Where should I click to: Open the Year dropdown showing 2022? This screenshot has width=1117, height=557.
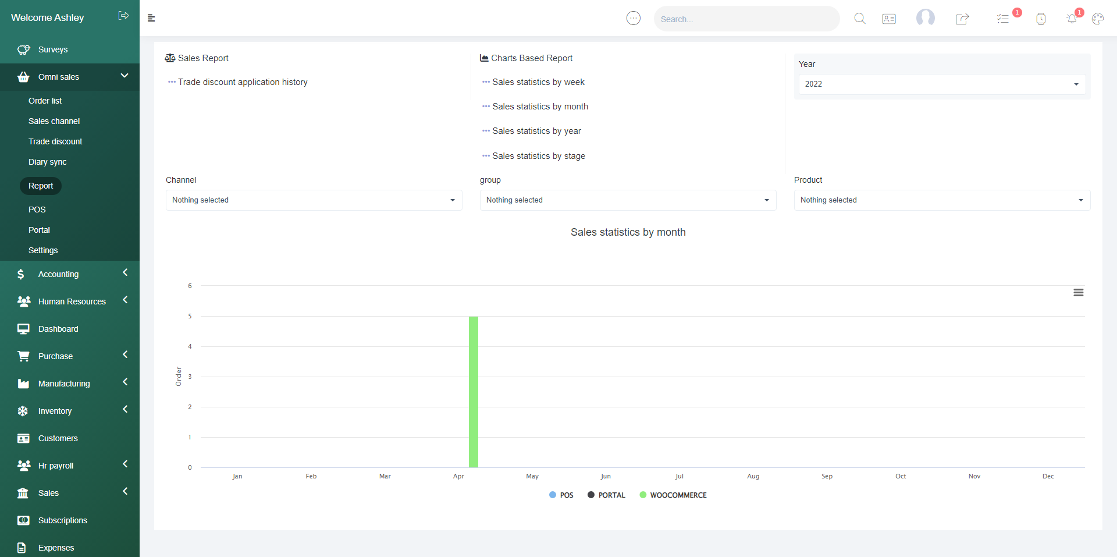pos(941,84)
